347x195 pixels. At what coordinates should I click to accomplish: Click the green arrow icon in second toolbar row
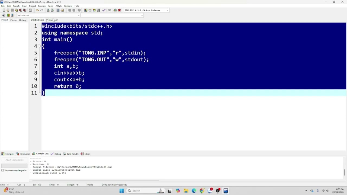(8, 15)
